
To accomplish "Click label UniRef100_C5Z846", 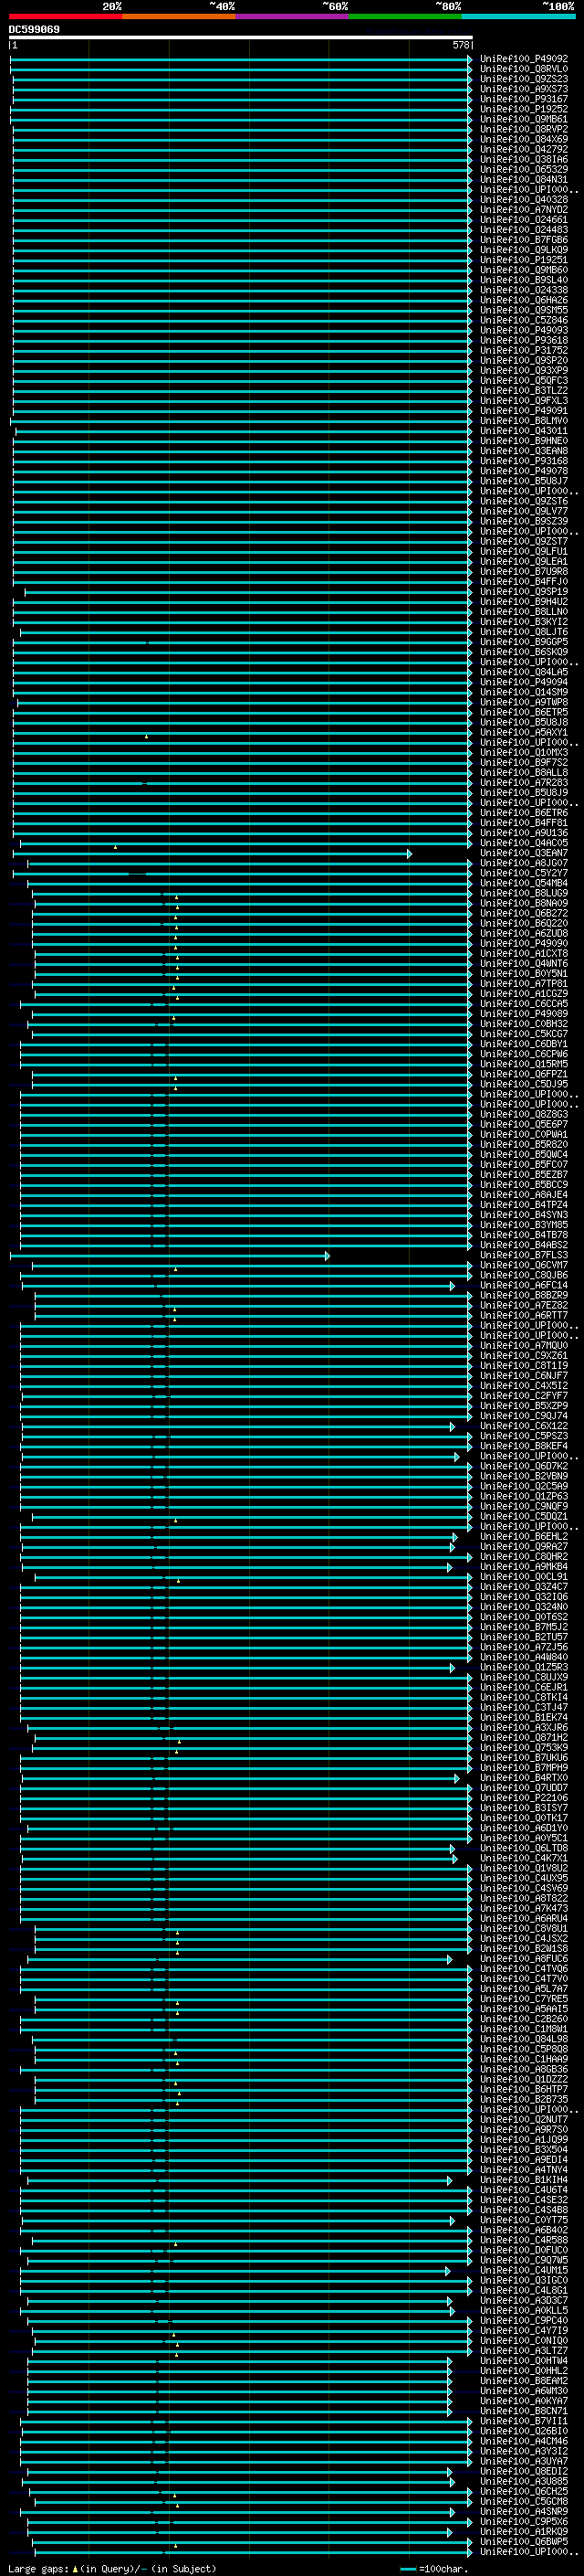I will coord(524,320).
